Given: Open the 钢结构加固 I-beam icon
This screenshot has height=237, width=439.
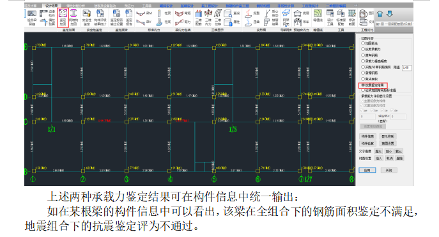Looking at the screenshot, I should pyautogui.click(x=73, y=17).
